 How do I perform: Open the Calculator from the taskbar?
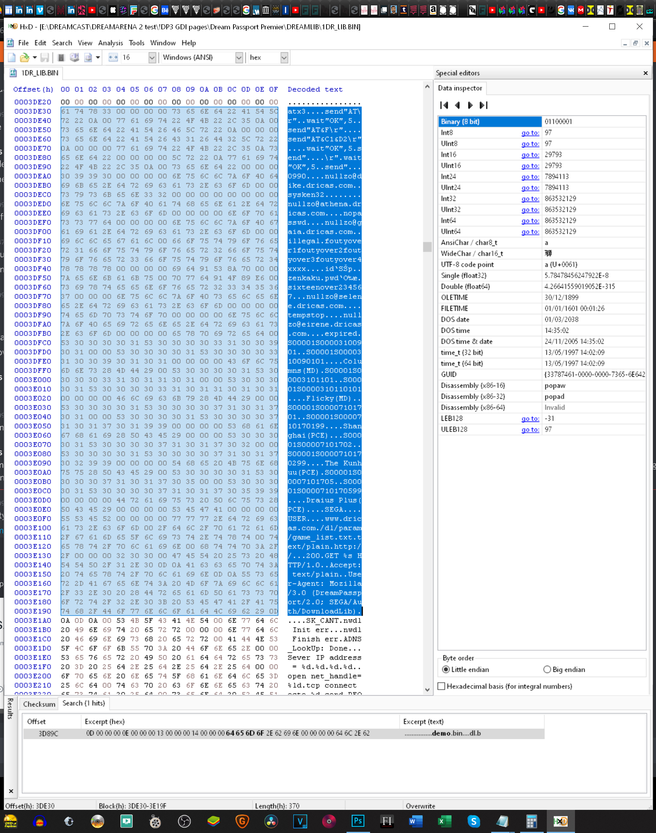(x=531, y=821)
